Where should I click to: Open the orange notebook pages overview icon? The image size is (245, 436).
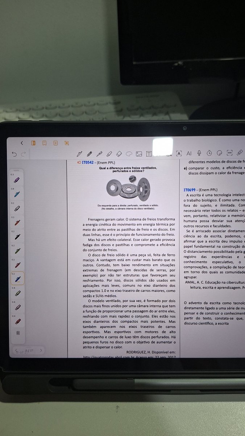point(33,143)
